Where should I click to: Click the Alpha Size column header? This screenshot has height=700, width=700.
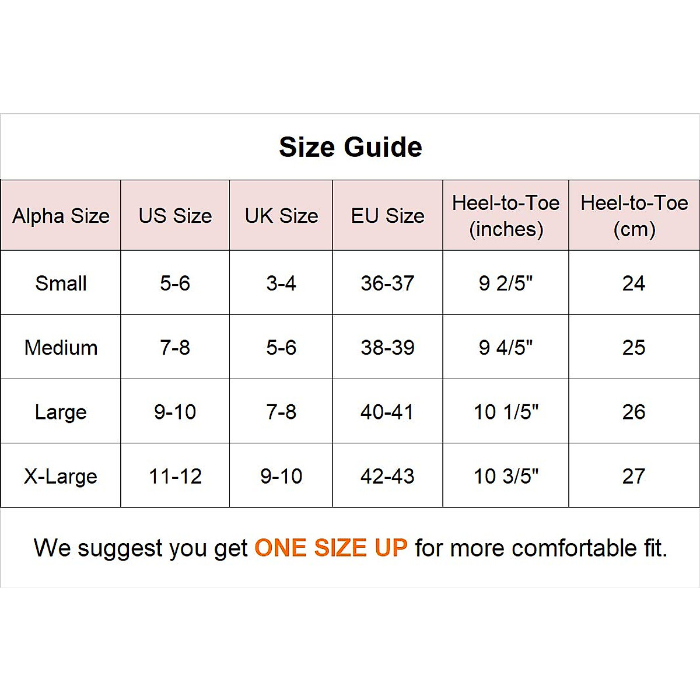click(x=61, y=216)
